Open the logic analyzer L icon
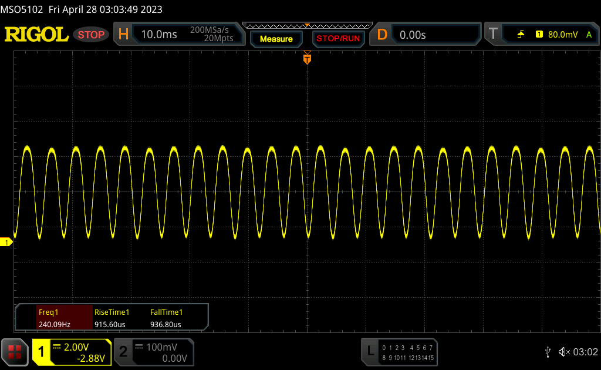 tap(370, 351)
